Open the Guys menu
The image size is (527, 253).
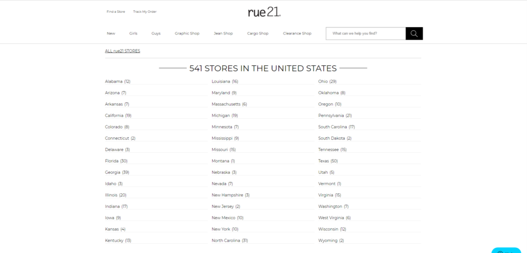156,33
